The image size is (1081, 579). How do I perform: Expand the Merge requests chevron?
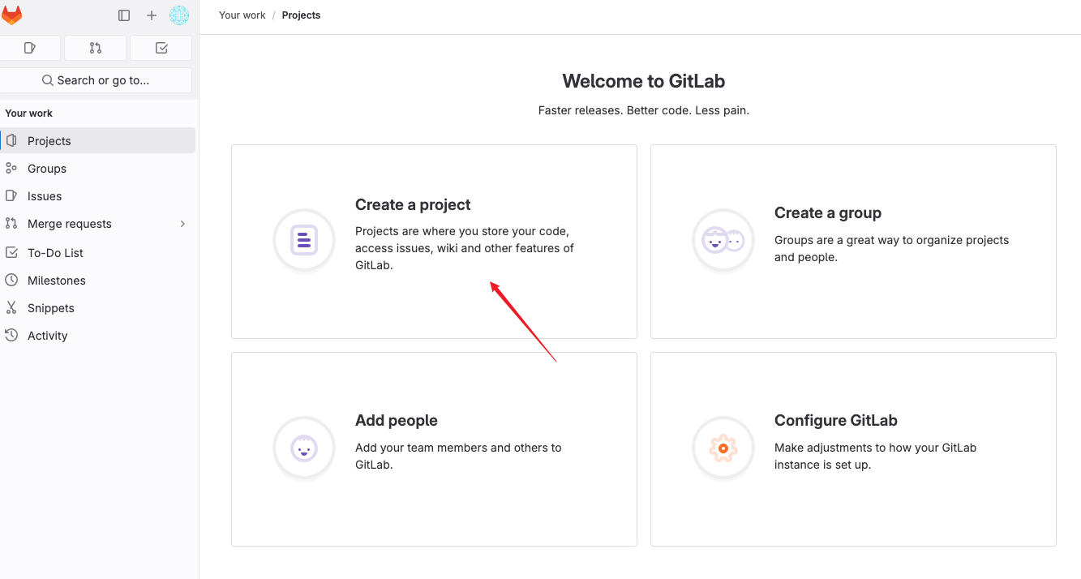(x=182, y=224)
